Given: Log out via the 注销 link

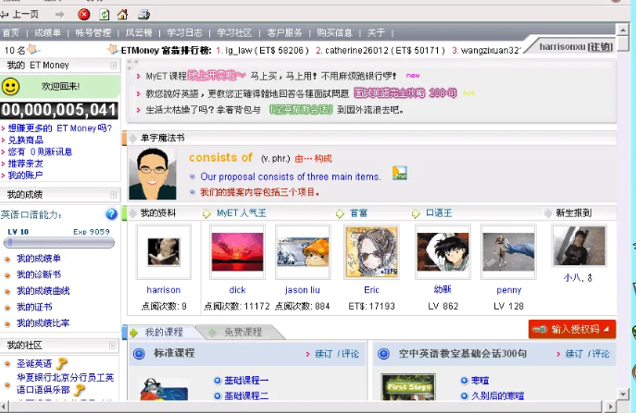Looking at the screenshot, I should point(600,46).
